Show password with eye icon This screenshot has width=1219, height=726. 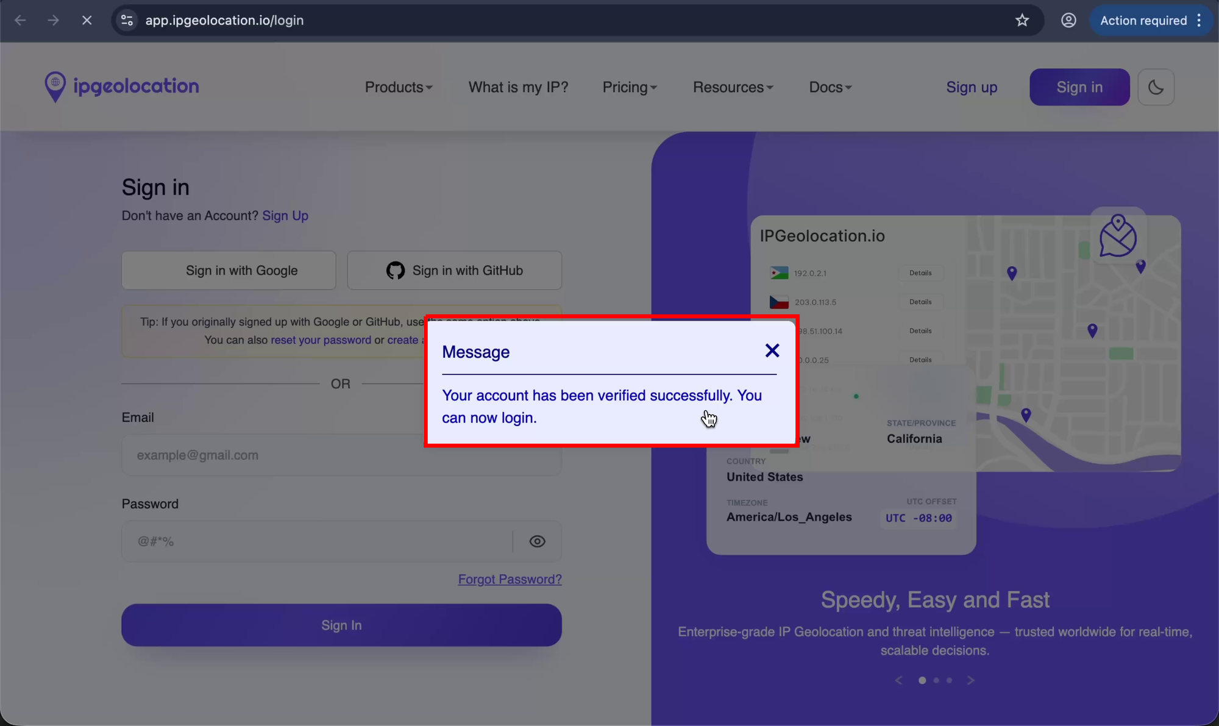point(537,541)
